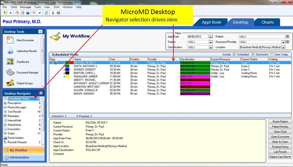Click the refresh arrows toolbar icon
The height and width of the screenshot is (167, 293).
coord(46,13)
